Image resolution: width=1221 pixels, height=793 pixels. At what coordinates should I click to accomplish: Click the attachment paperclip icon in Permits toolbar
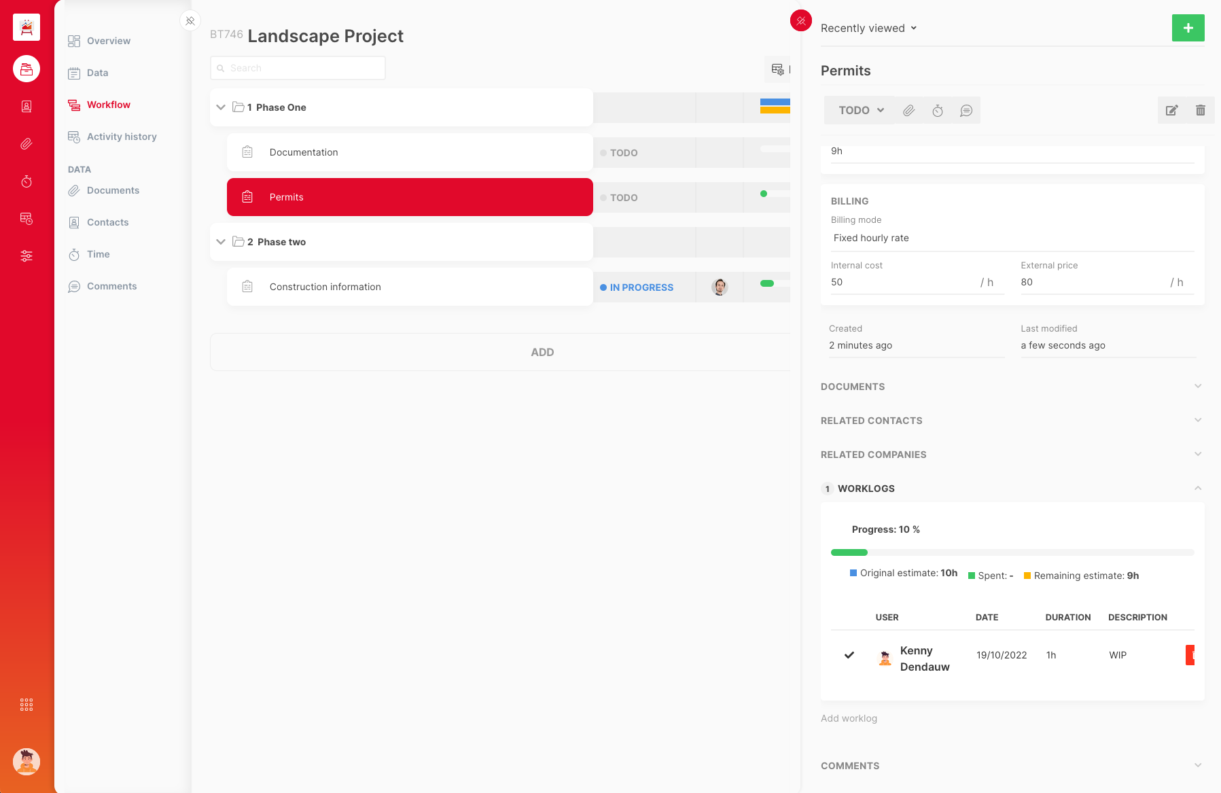coord(908,111)
